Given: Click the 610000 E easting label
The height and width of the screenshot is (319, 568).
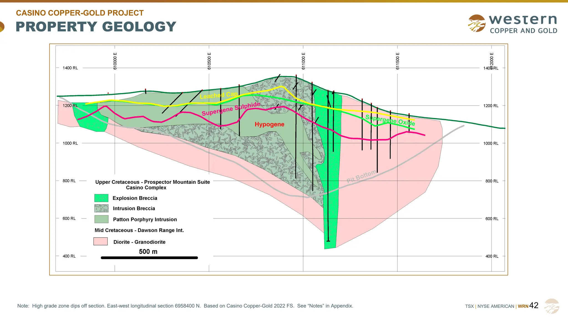Looking at the screenshot, I should tap(115, 61).
